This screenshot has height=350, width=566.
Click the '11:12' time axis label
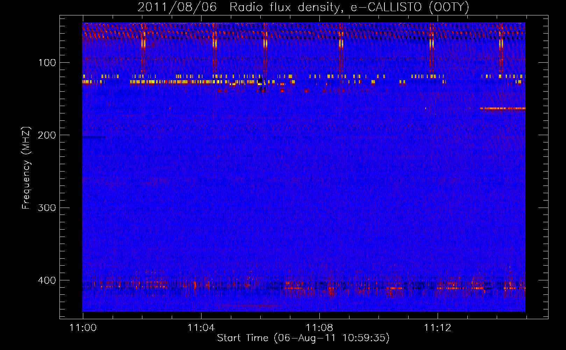coord(438,328)
